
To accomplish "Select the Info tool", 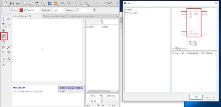I will (3, 19).
